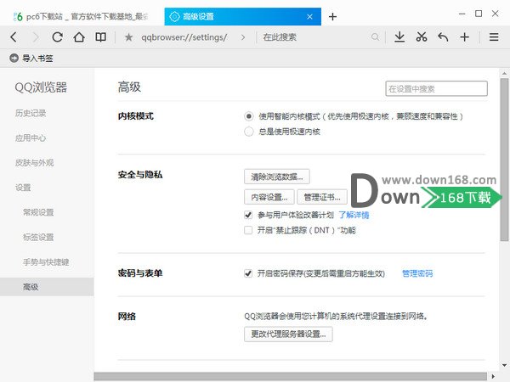
Task: Select the scissors screenshot tool
Action: coord(422,37)
